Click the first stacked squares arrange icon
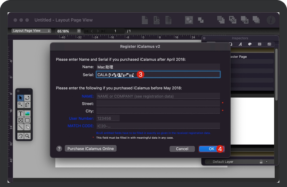This screenshot has height=187, width=287. tap(221, 20)
